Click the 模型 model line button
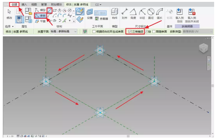Screen dimensions: 216x139 [x=40, y=10]
